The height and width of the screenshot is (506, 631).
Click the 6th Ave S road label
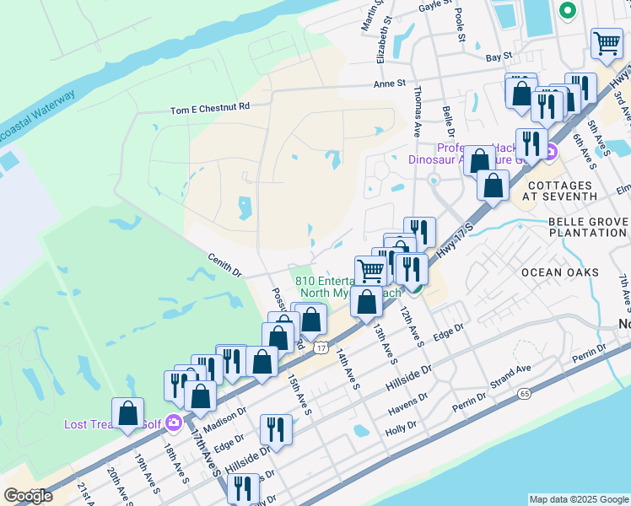click(x=585, y=151)
